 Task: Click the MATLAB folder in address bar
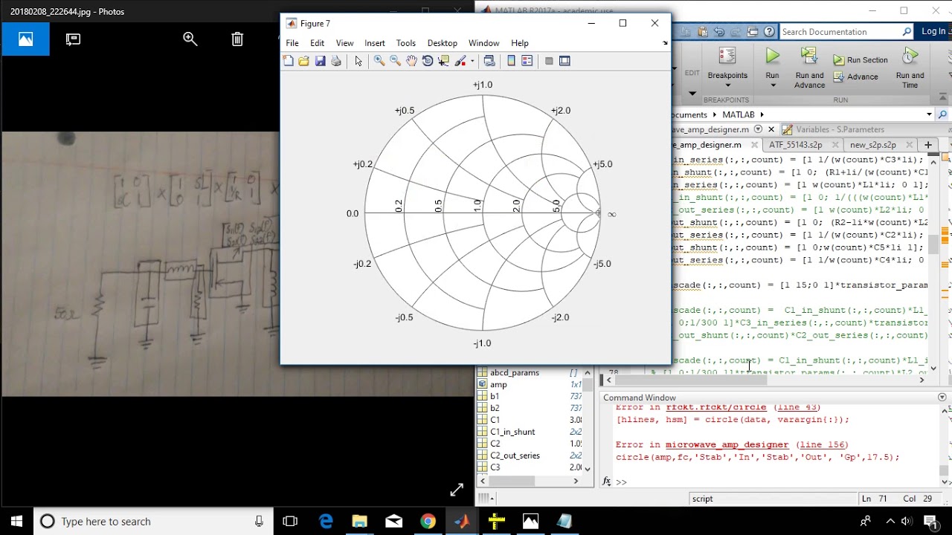coord(738,114)
